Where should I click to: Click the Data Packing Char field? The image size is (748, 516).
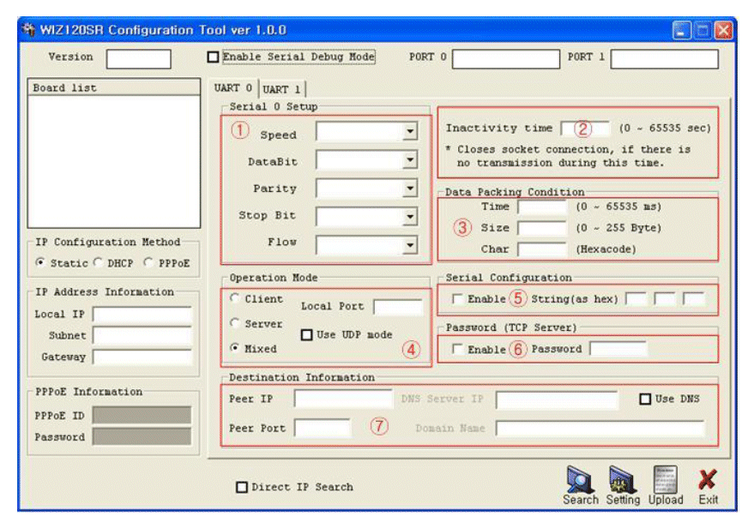[x=542, y=249]
